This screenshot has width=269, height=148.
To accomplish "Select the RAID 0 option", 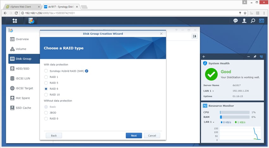I will (x=46, y=119).
